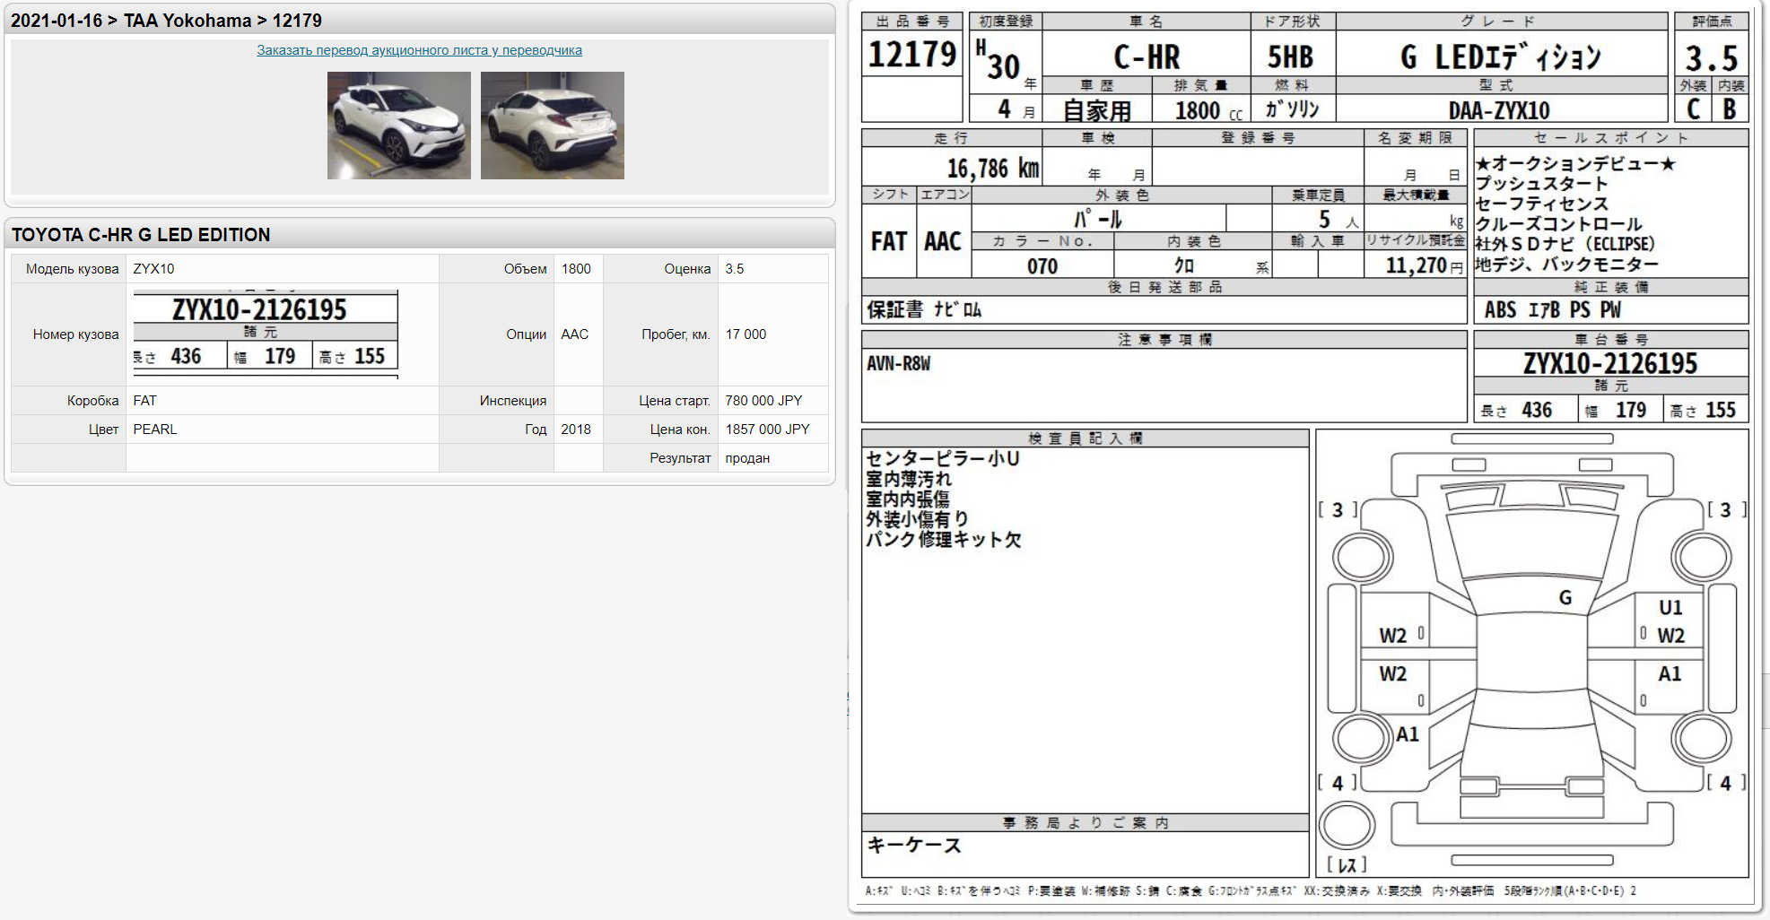
Task: Click the PEARL color value
Action: tap(155, 430)
